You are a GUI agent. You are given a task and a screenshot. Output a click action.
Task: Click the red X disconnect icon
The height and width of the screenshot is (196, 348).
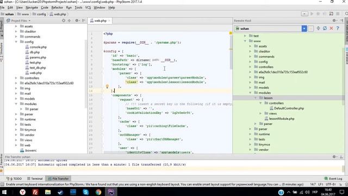point(331,28)
